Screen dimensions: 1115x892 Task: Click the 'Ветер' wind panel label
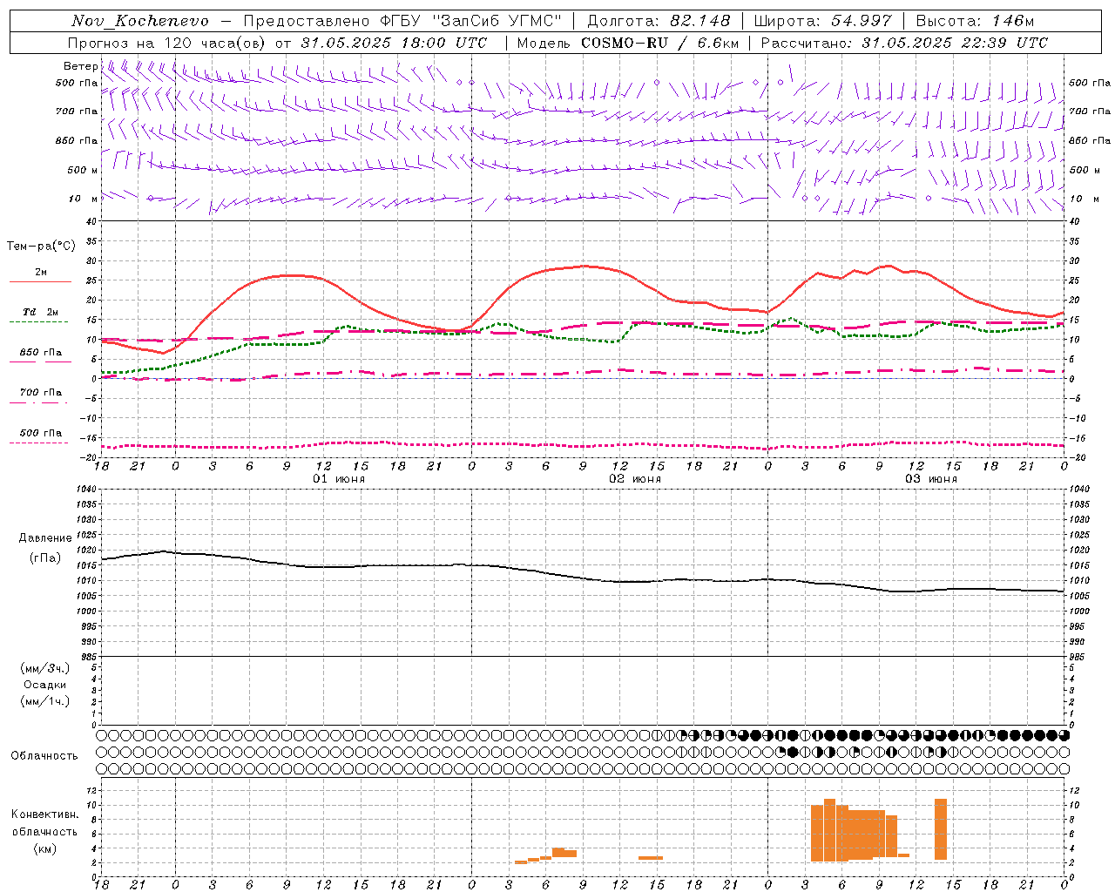click(x=80, y=66)
